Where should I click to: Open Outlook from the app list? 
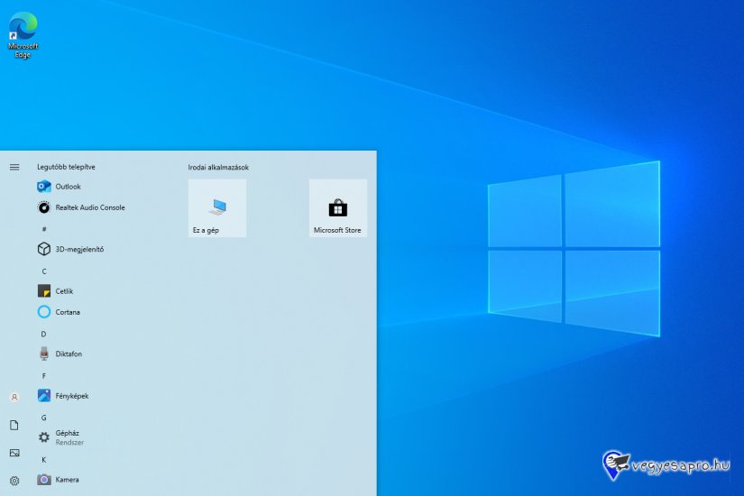point(68,187)
